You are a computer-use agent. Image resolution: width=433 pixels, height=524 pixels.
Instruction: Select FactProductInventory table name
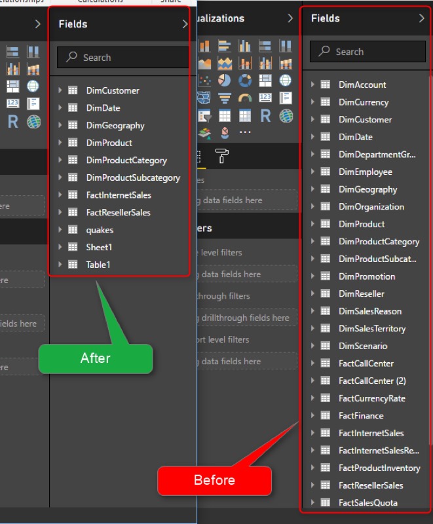(379, 468)
